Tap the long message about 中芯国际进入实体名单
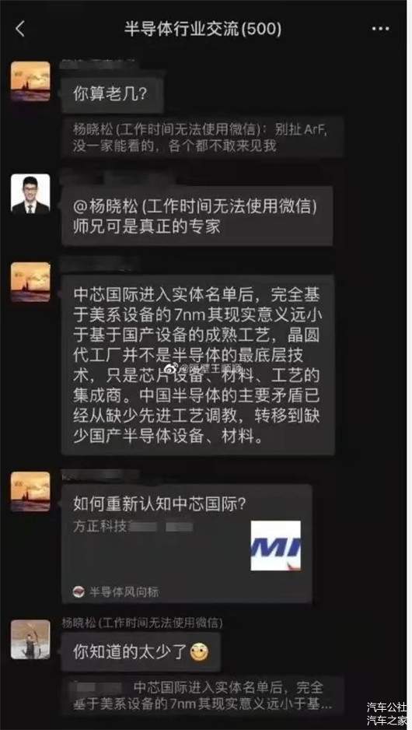Viewport: 412px width, 730px height. click(x=197, y=365)
